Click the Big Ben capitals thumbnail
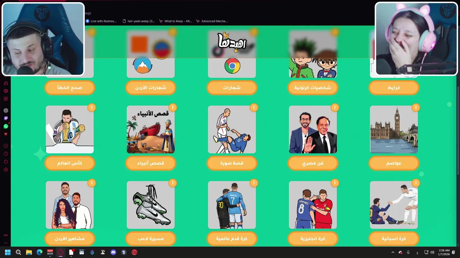The image size is (460, 258). tap(394, 129)
